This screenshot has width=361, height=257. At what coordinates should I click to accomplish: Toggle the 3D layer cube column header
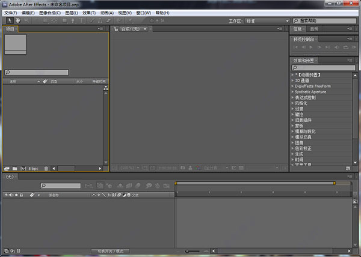tap(129, 195)
